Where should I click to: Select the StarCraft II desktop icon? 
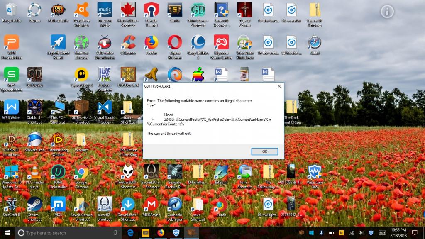[11, 204]
